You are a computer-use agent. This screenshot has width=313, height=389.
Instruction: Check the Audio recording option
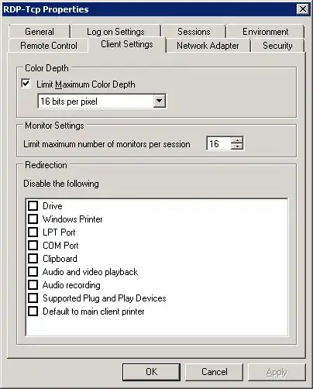tap(33, 285)
